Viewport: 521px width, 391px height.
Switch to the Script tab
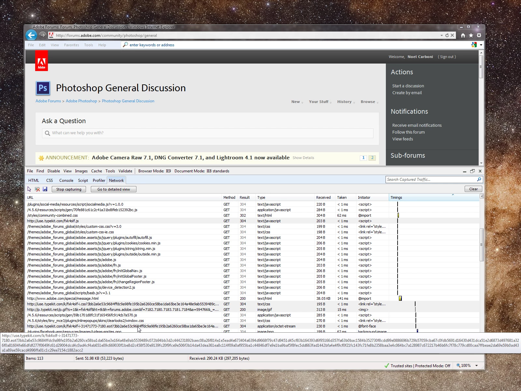coord(83,181)
